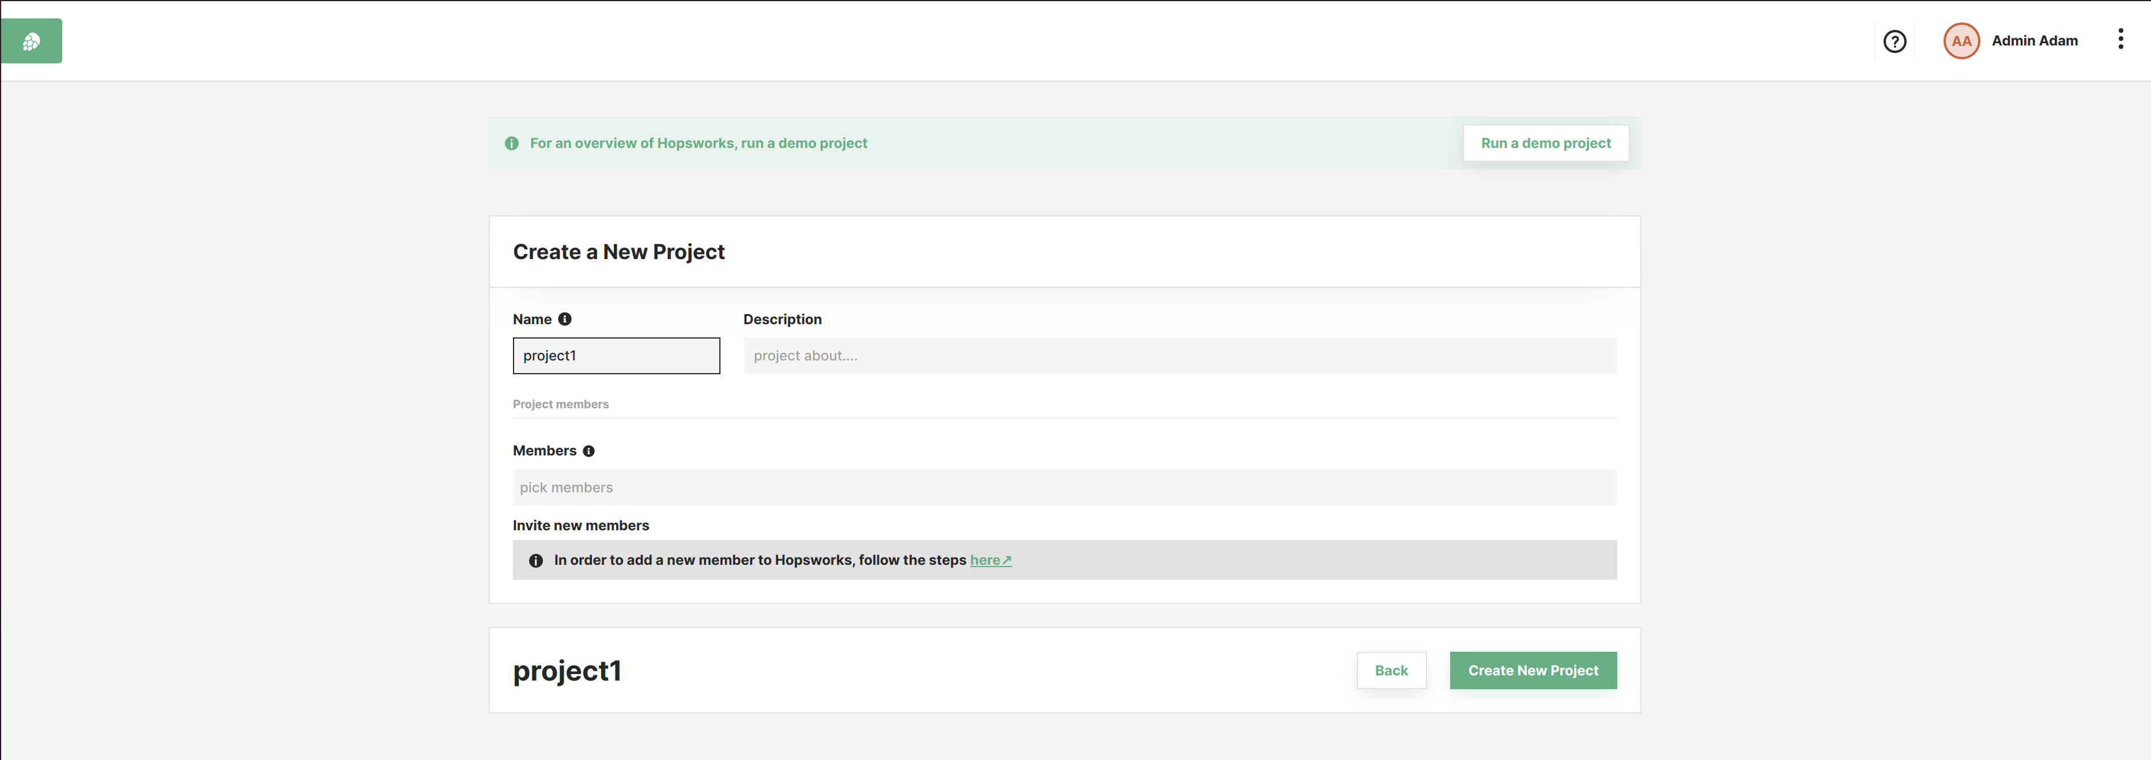Click the info icon beside Members
Screen dimensions: 2151x760
pyautogui.click(x=588, y=451)
